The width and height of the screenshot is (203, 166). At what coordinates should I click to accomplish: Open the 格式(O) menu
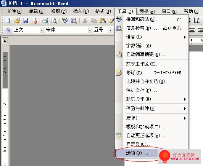point(103,11)
